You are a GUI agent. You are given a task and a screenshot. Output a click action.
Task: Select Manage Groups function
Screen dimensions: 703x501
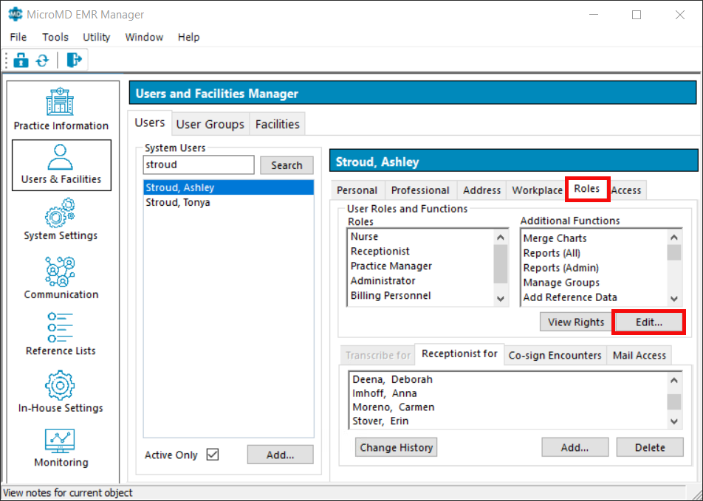point(594,283)
